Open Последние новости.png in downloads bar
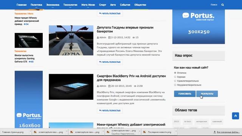Screen dimensions: 242x136 (160, 132)
